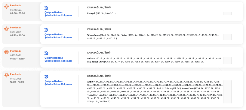Click the orange status icon beside 08.10.2026 Planlandı
The height and width of the screenshot is (110, 246).
[x=6, y=6]
